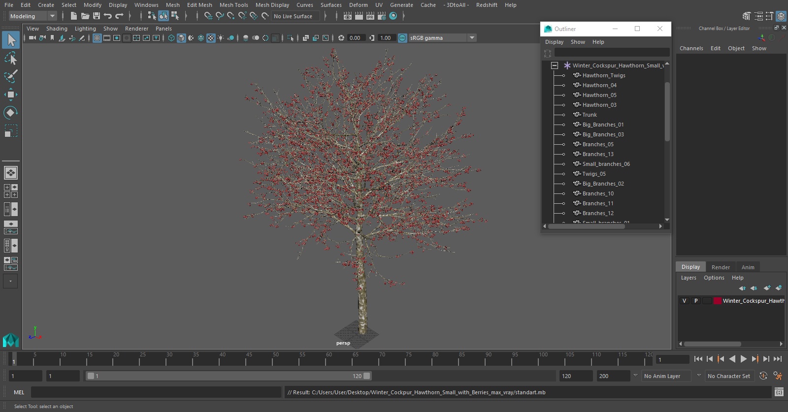Play animation backwards
788x412 pixels.
pos(732,359)
